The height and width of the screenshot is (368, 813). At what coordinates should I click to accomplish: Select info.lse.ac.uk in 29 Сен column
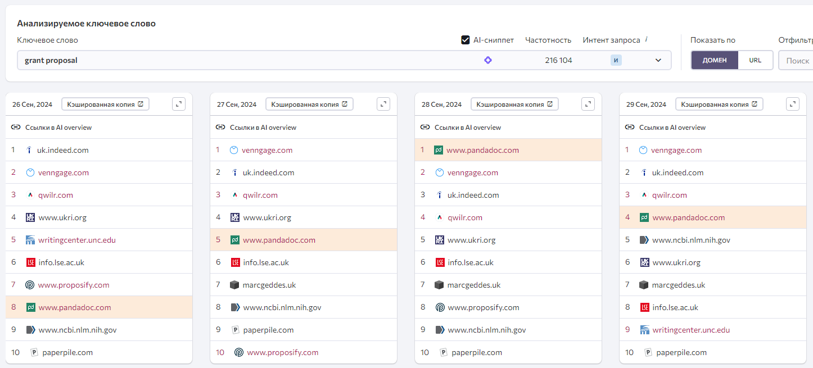675,307
